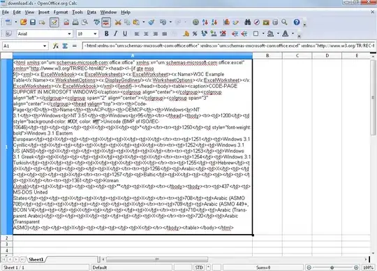Open the Format menu
The image size is (377, 271).
click(61, 13)
